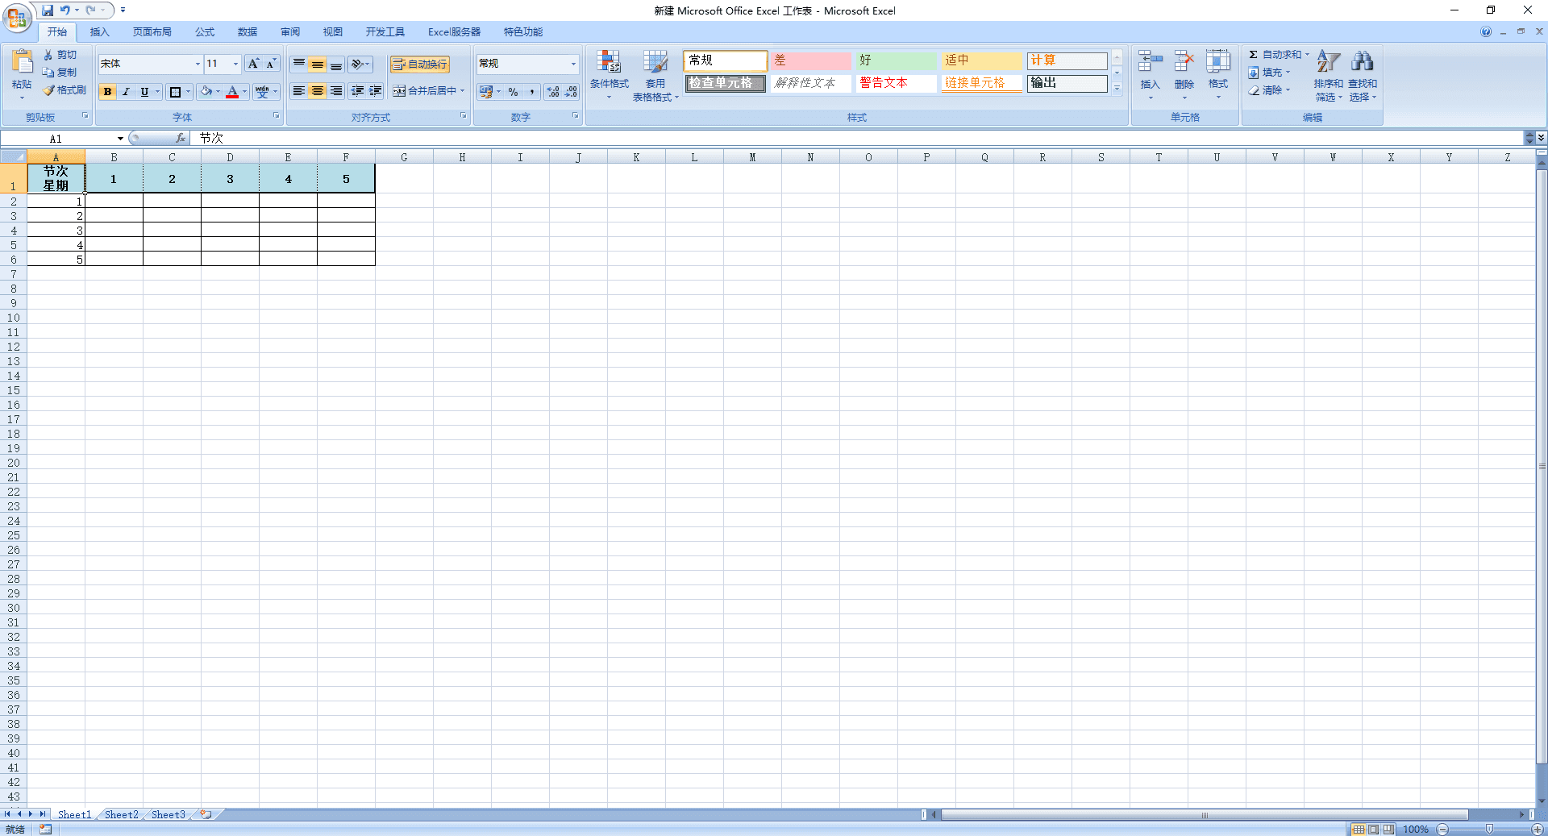Open the Clear (清除) menu
1548x836 pixels.
[1269, 90]
